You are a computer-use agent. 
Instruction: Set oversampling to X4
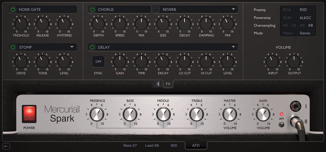[302, 25]
